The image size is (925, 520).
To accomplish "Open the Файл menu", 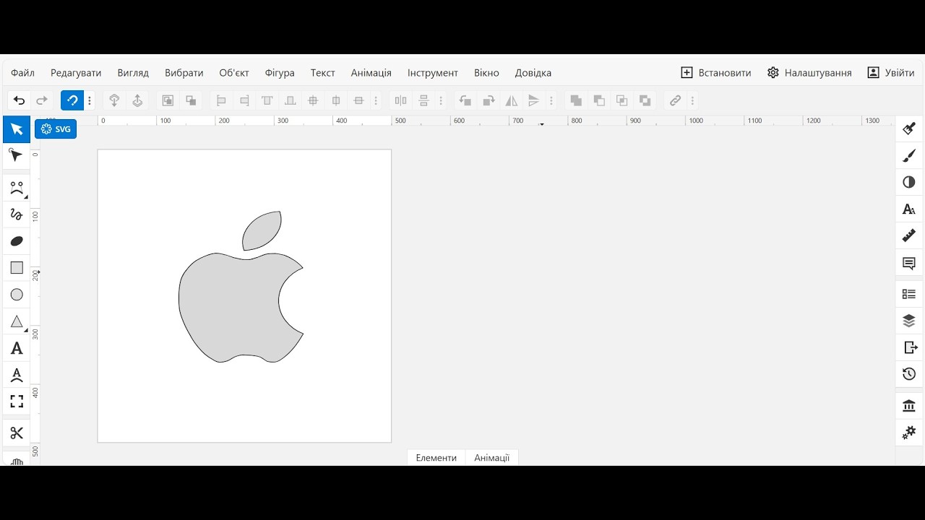I will 23,73.
